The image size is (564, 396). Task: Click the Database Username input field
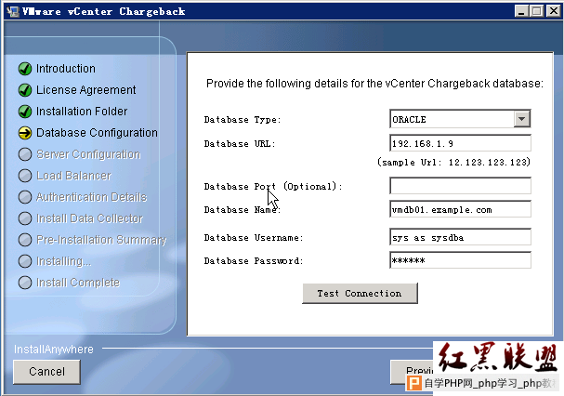coord(460,237)
